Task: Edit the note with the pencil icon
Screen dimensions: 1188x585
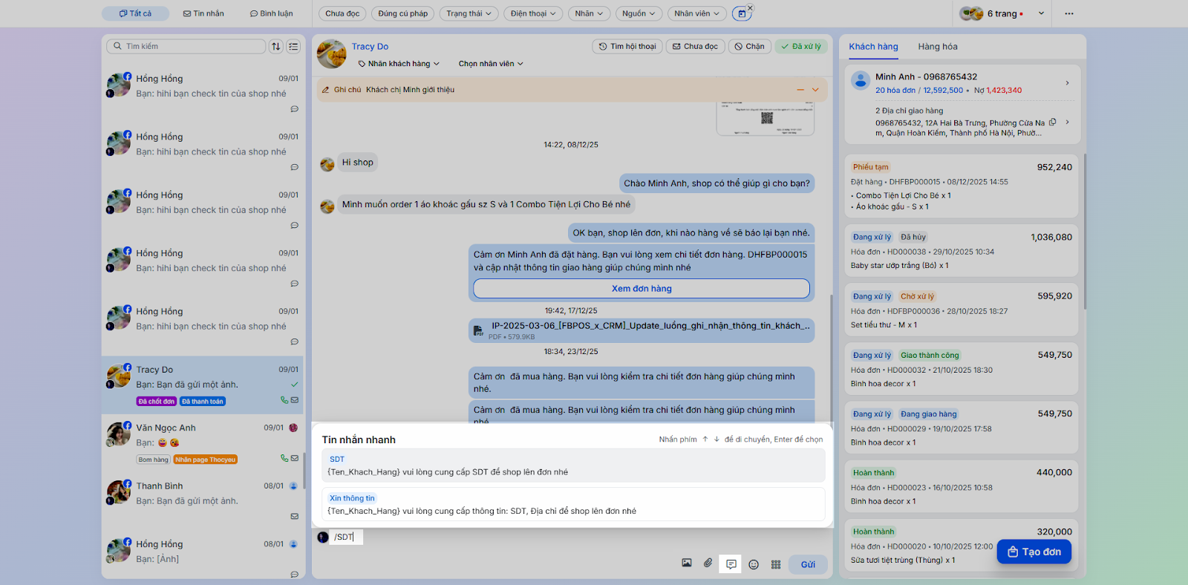Action: point(325,90)
